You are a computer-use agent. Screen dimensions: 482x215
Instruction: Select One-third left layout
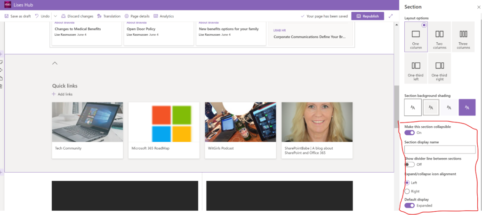pos(416,69)
